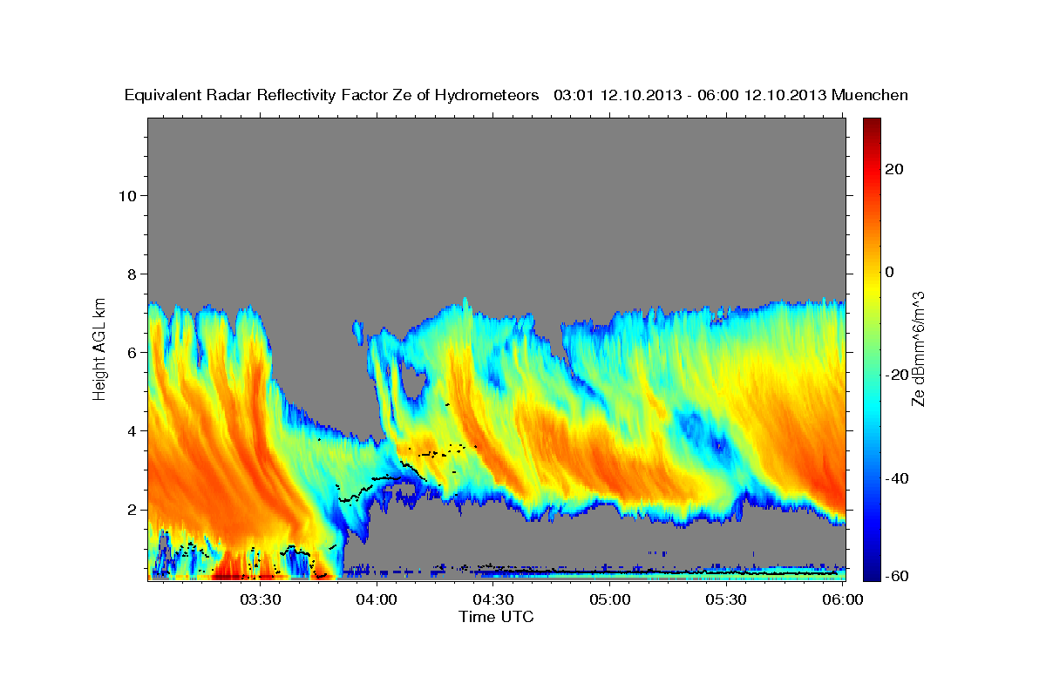The height and width of the screenshot is (697, 1046).
Task: Click the '06:00' time tick label
Action: pos(843,599)
